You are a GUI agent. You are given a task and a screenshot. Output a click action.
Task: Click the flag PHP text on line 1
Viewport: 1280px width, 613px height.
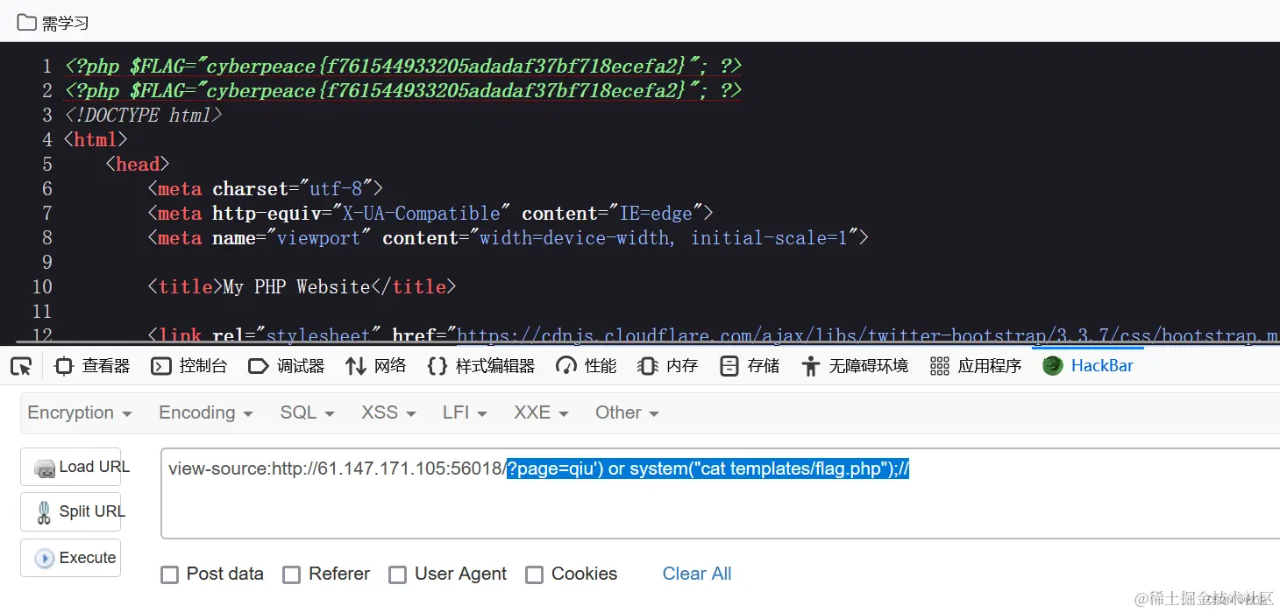pyautogui.click(x=403, y=66)
